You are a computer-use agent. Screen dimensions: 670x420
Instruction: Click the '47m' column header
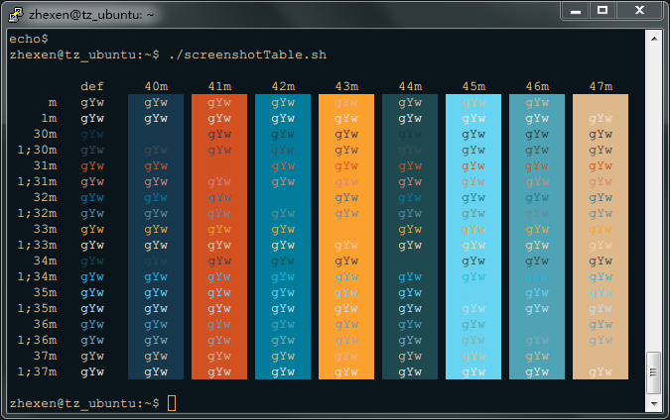(601, 86)
